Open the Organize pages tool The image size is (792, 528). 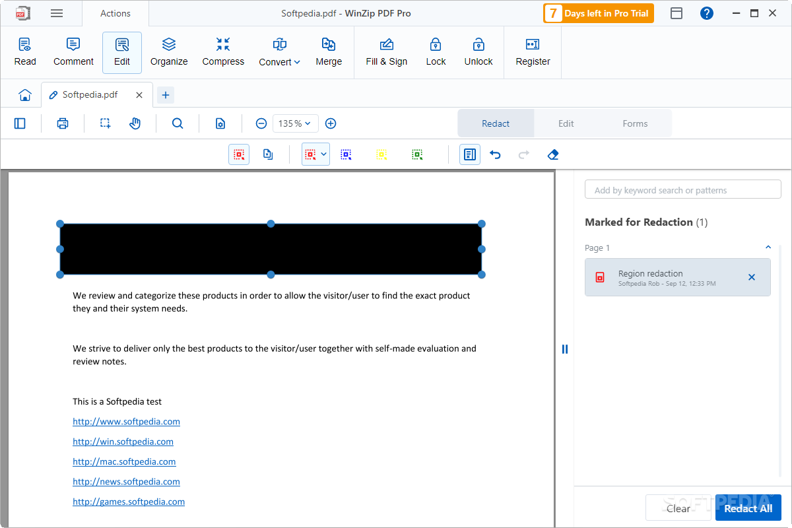click(x=169, y=52)
